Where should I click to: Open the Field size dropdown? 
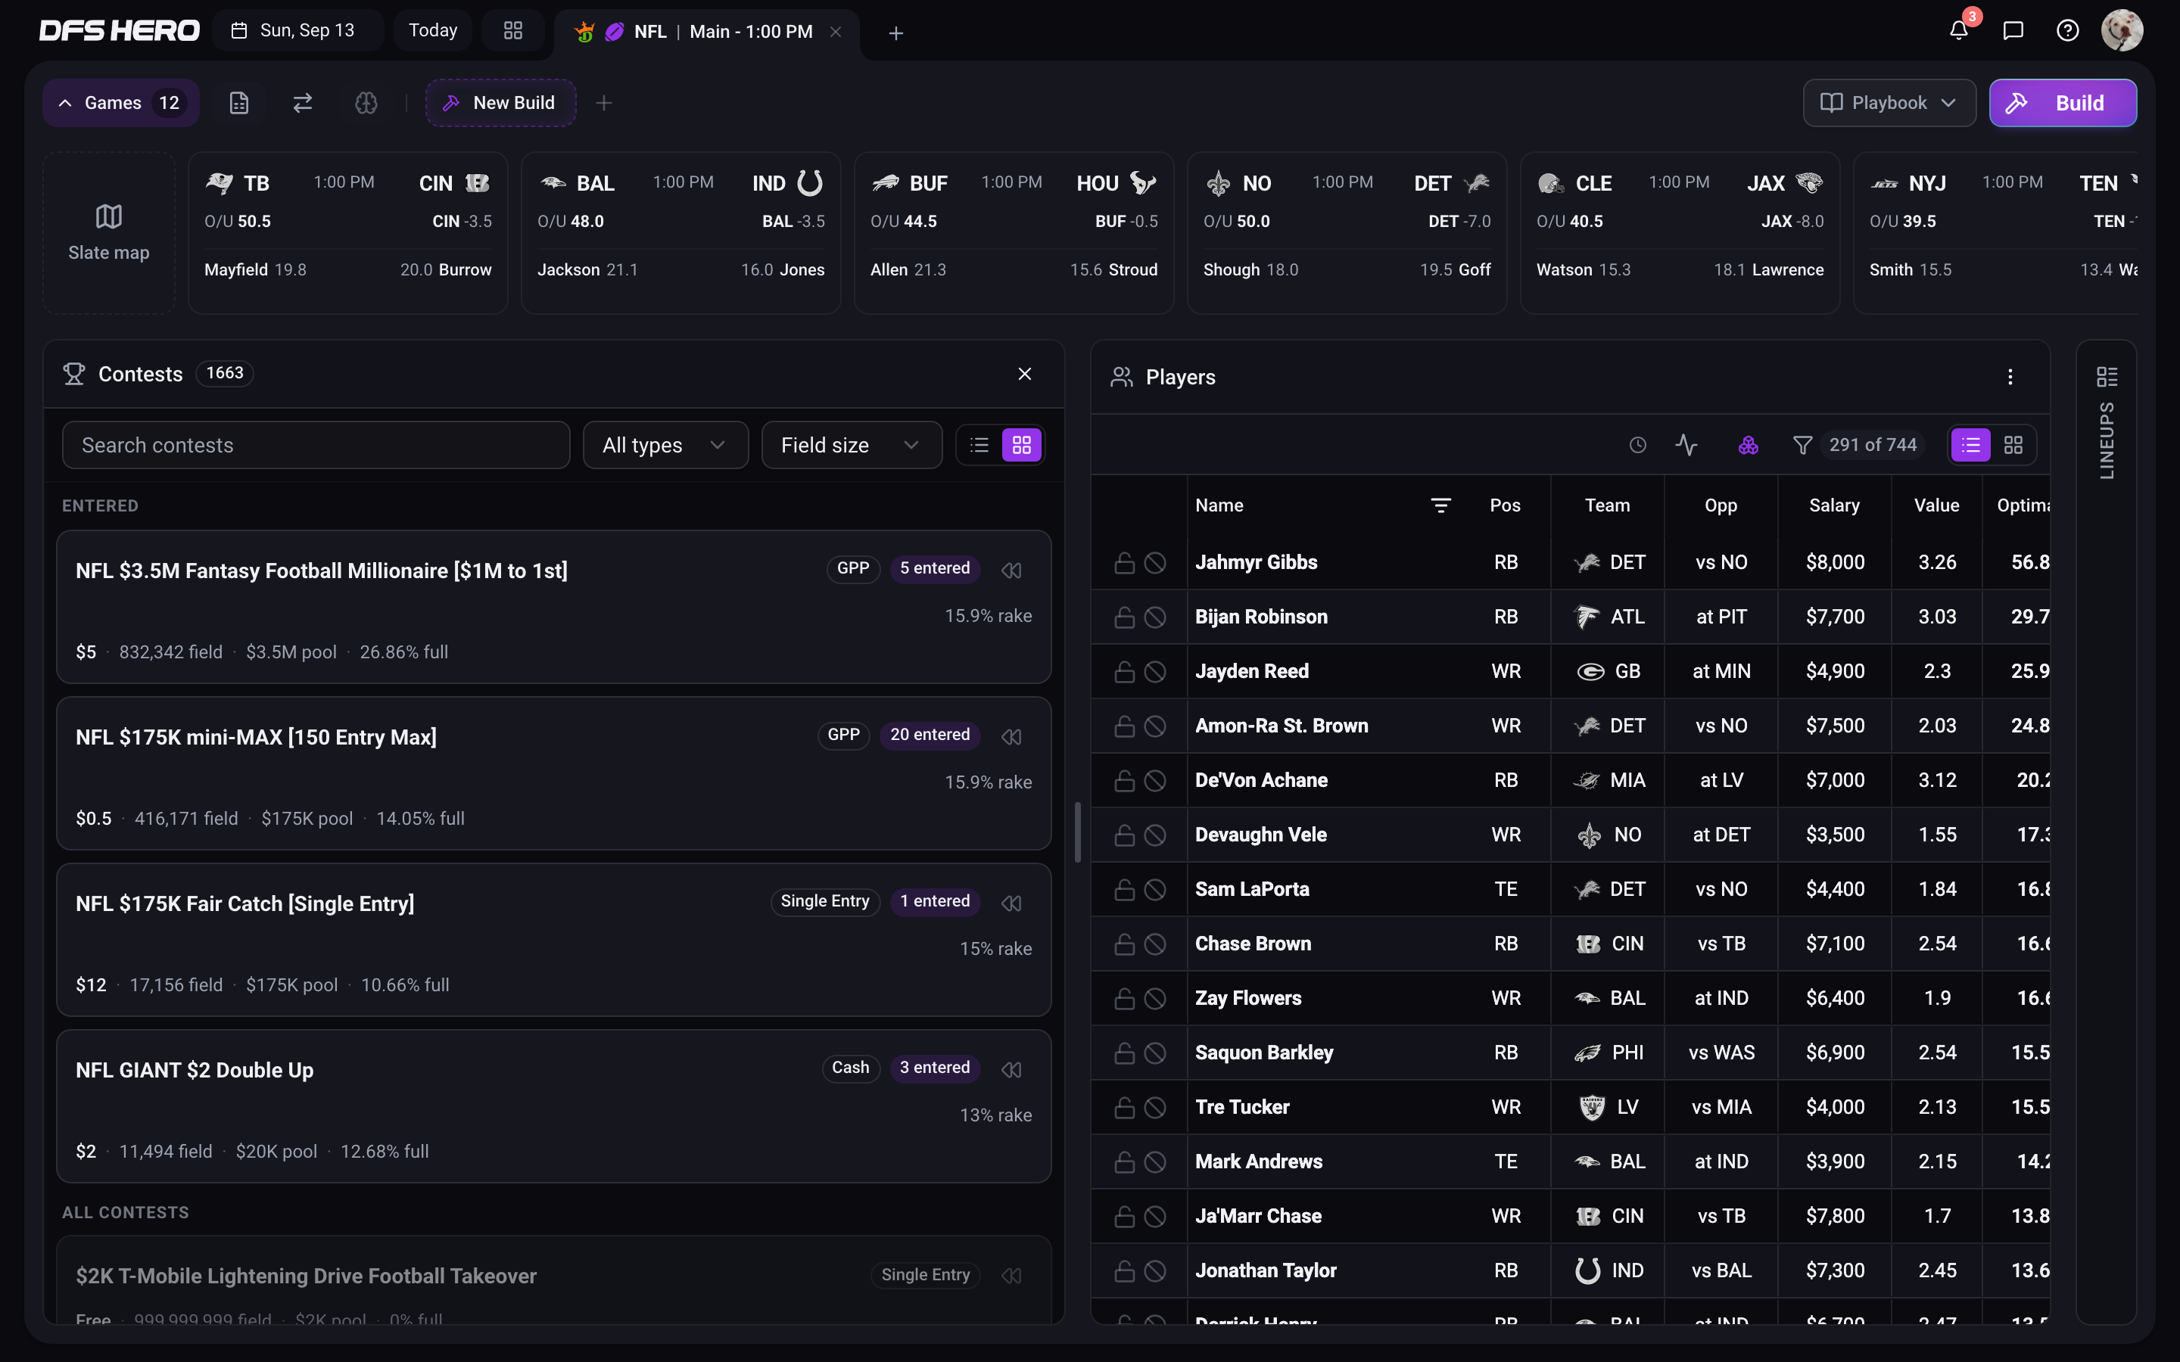852,445
